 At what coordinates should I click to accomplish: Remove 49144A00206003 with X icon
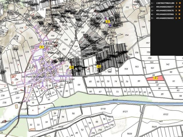pyautogui.click(x=180, y=18)
